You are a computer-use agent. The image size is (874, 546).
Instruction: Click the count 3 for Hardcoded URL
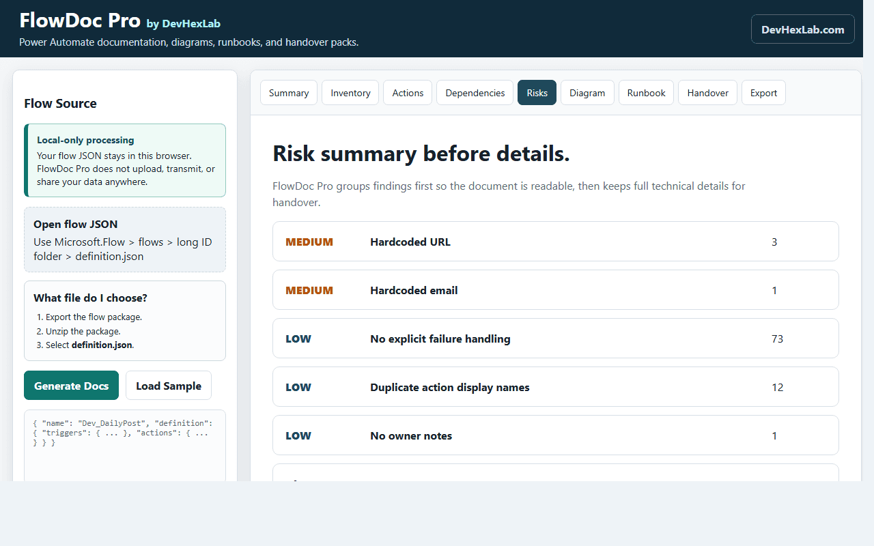click(x=774, y=242)
